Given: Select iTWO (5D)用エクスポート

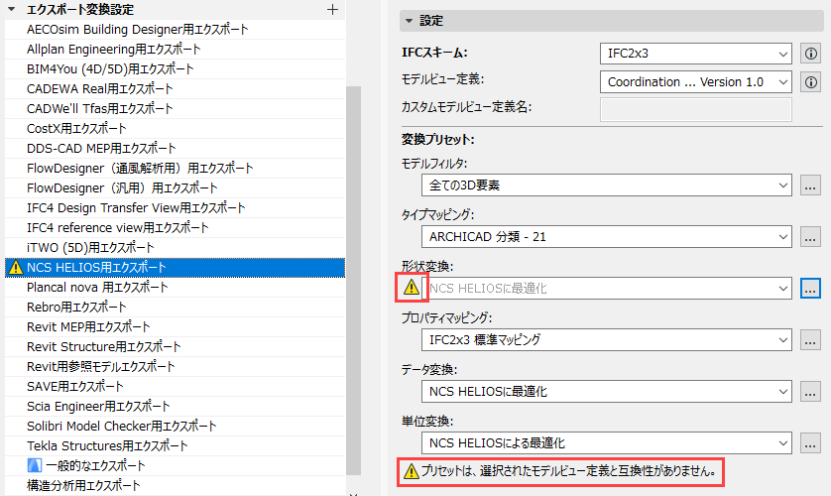Looking at the screenshot, I should pyautogui.click(x=175, y=247).
